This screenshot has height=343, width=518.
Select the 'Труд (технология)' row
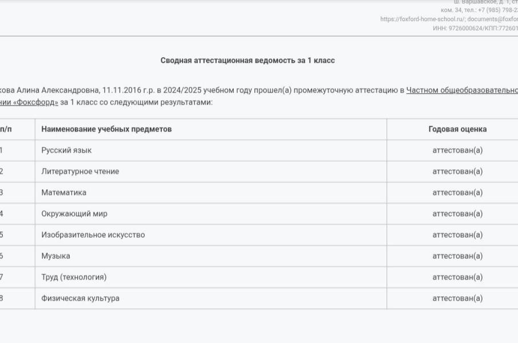pos(74,277)
